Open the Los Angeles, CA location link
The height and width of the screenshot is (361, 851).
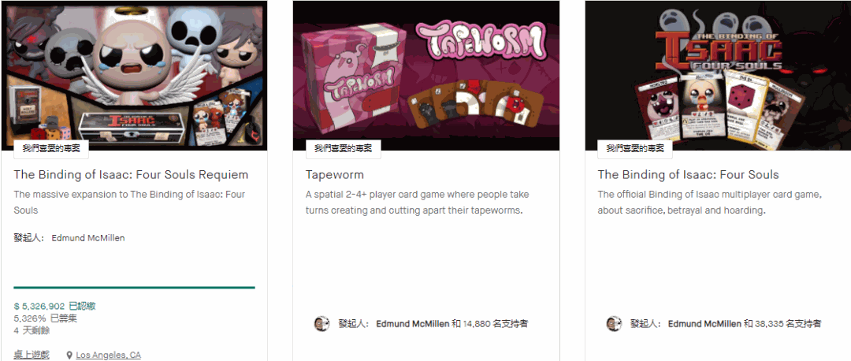(x=108, y=355)
